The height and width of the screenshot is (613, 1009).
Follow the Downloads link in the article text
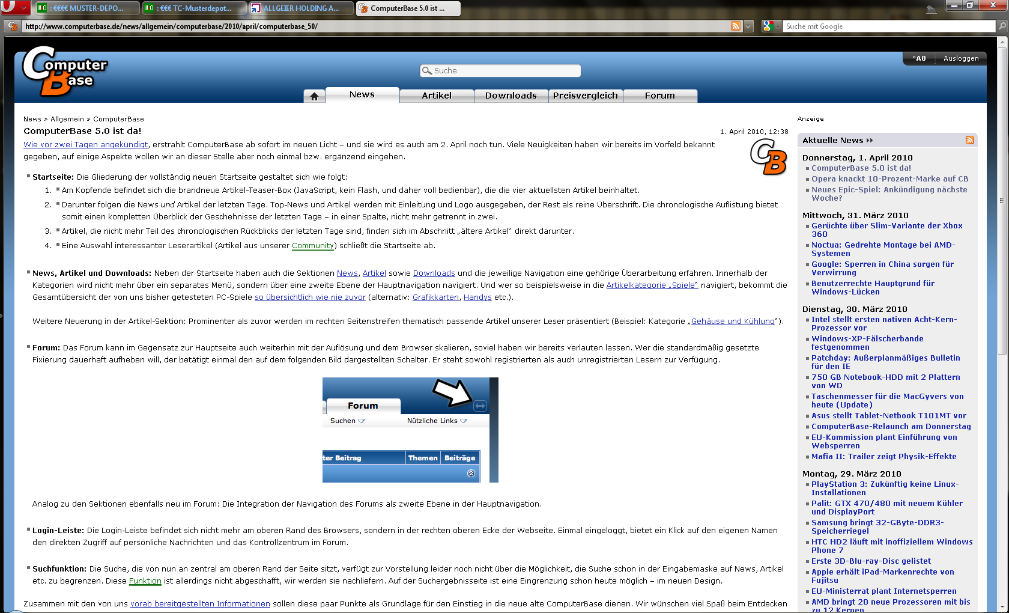click(x=434, y=273)
